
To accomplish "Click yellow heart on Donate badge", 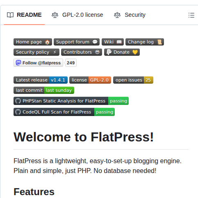I will click(x=135, y=52).
